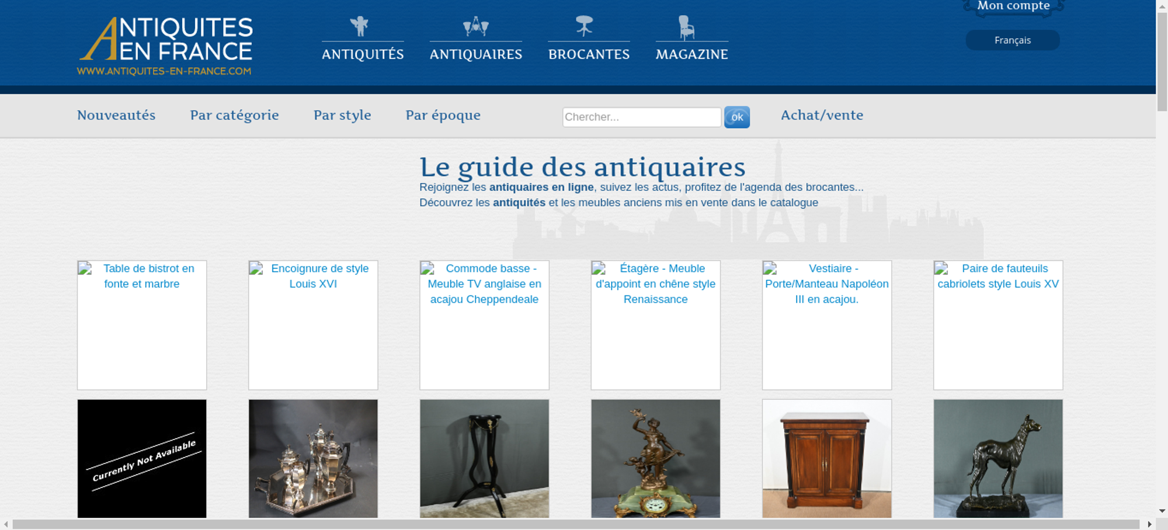Screen dimensions: 1168x530
Task: Click the horizontal scrollbar right arrow
Action: point(1149,524)
